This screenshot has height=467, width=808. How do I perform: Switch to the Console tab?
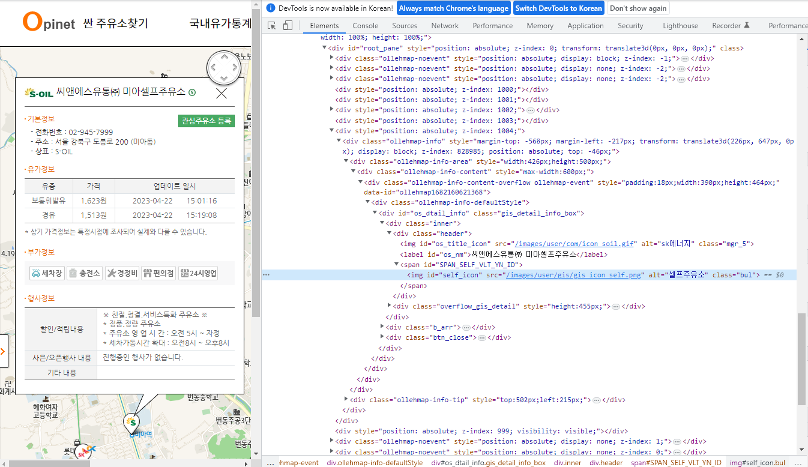coord(366,26)
